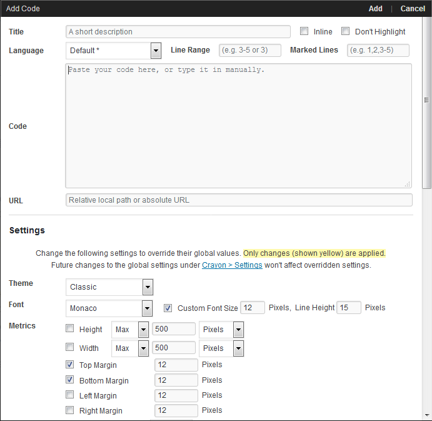Open the Font dropdown showing Monaco
The width and height of the screenshot is (432, 421).
tap(109, 308)
